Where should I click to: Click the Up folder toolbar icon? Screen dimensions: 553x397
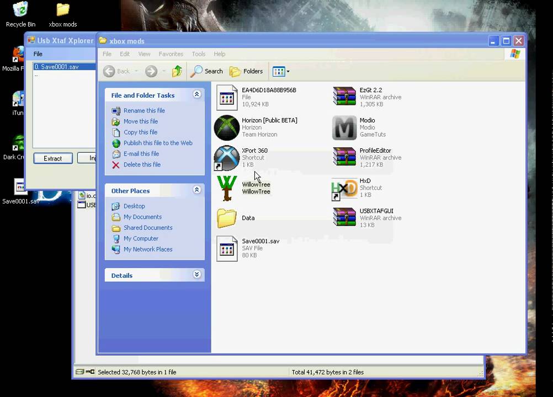click(177, 71)
